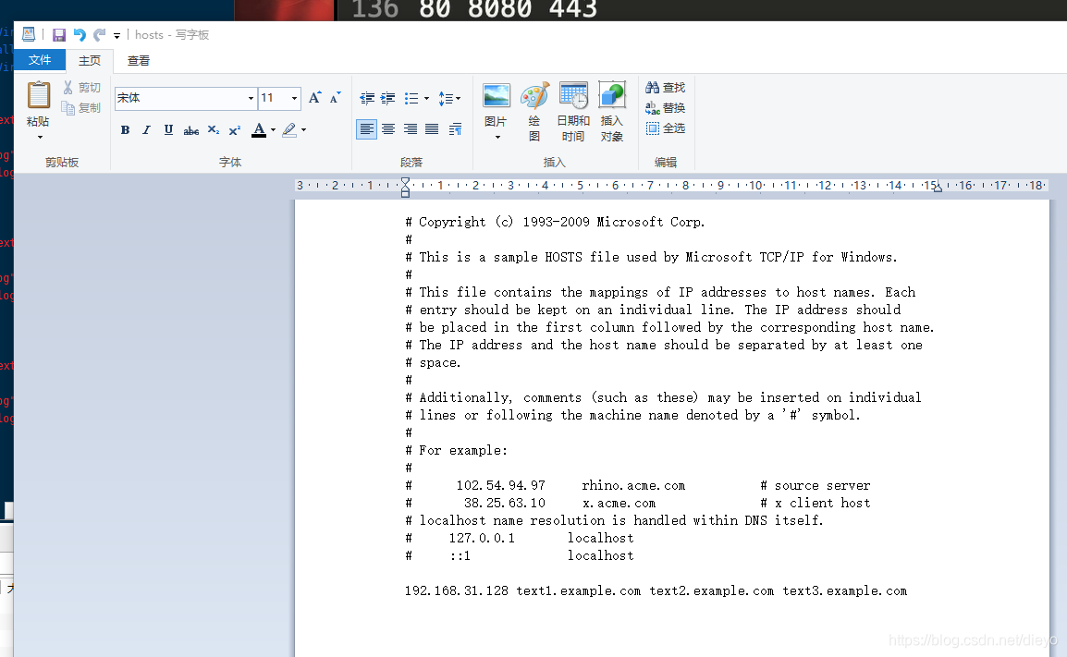Click the 复制 button

(81, 107)
